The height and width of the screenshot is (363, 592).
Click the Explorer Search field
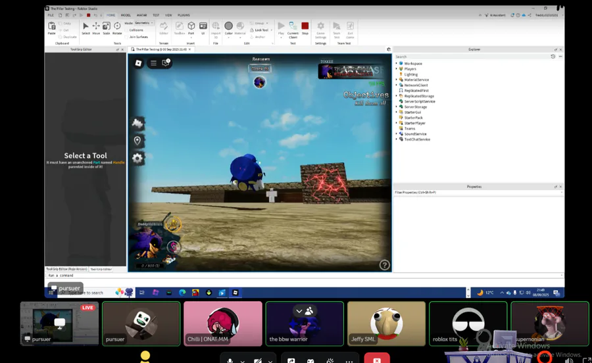[x=472, y=57]
